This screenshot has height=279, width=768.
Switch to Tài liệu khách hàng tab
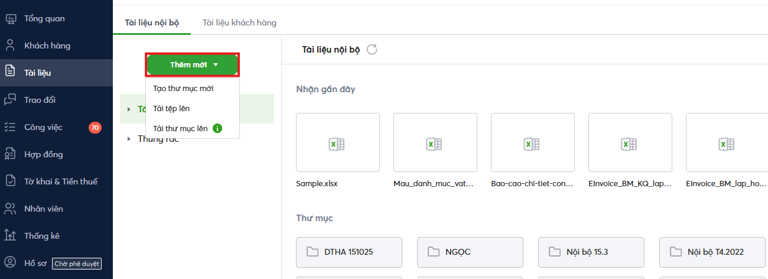tap(239, 23)
